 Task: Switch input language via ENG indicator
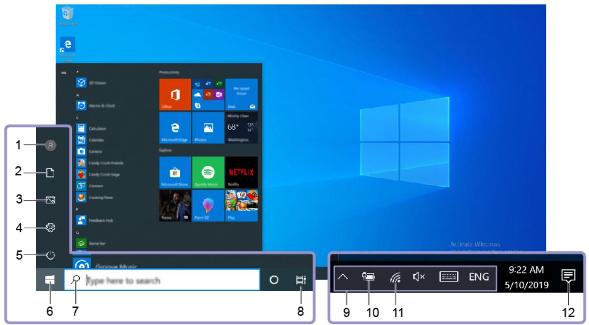coord(478,277)
